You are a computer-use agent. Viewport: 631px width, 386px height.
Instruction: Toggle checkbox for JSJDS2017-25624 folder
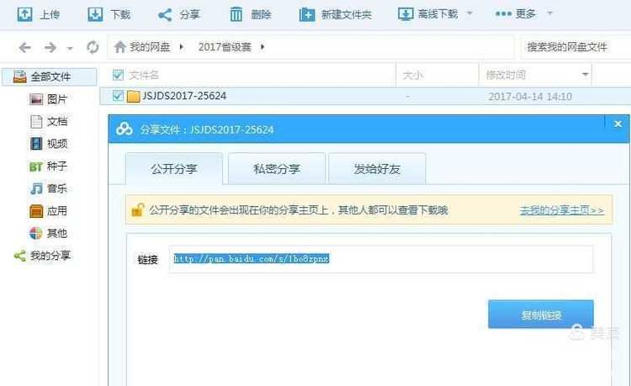point(118,96)
